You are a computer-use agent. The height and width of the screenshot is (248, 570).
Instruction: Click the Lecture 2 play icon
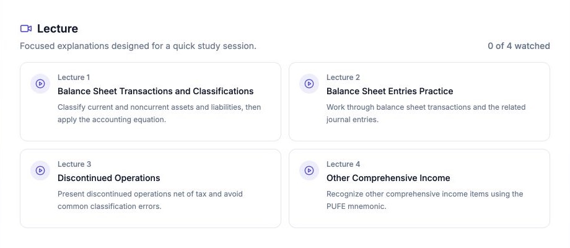pos(309,84)
